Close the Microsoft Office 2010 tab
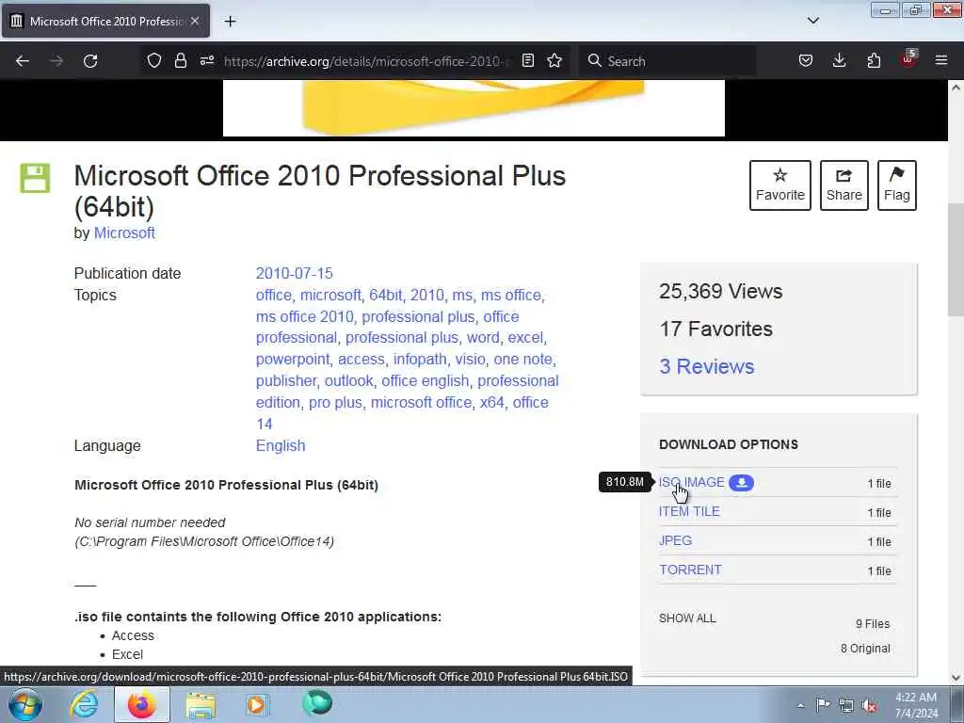The width and height of the screenshot is (964, 723). 195,21
